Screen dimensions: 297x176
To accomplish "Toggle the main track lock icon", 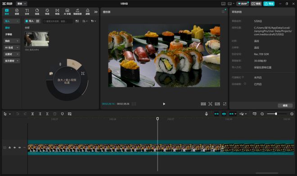I will click(9, 148).
